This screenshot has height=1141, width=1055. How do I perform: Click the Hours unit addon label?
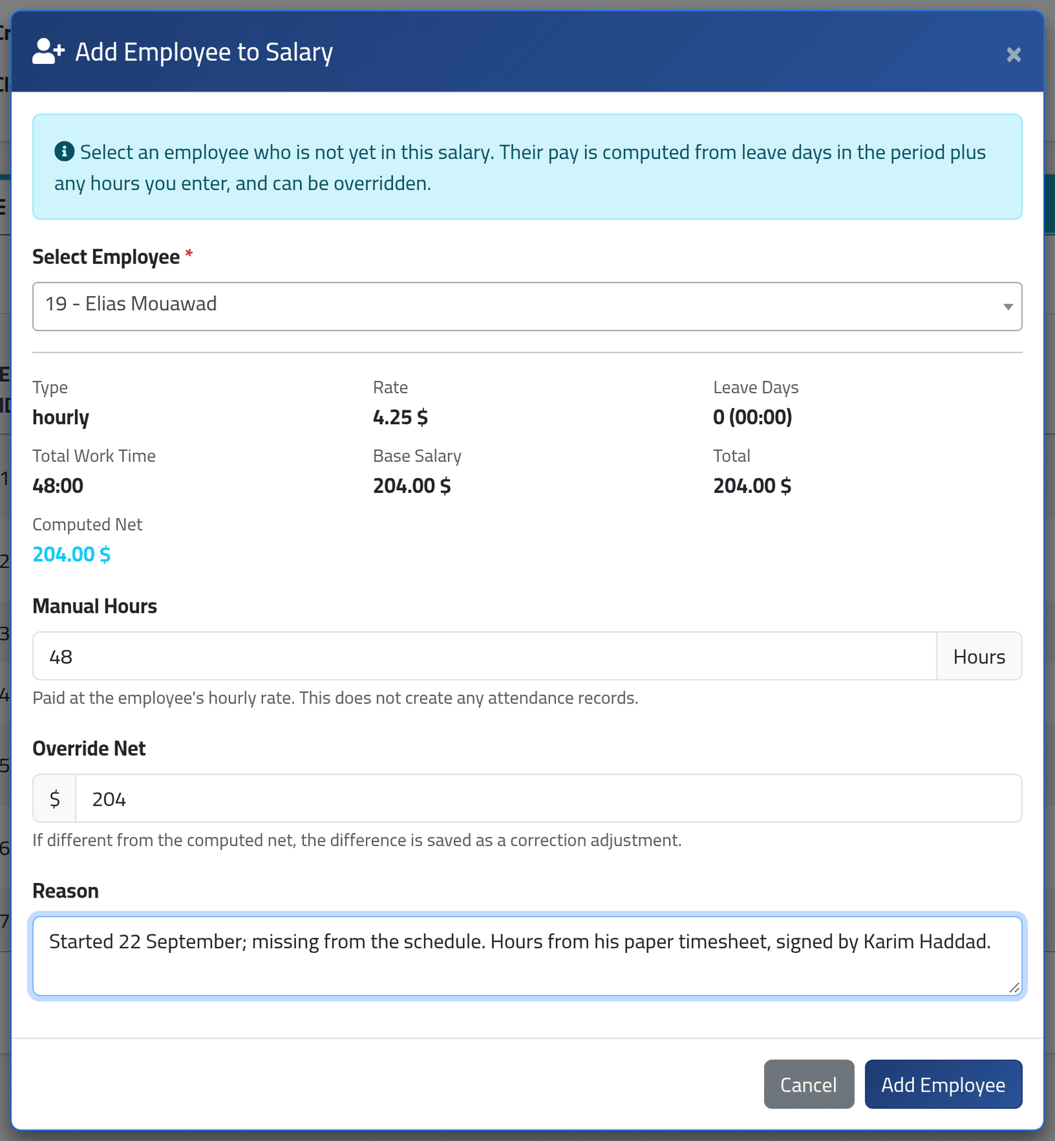click(979, 656)
